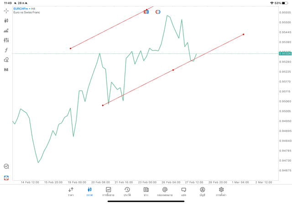This screenshot has height=204, width=292.
Task: Open the H4 timeframe selector
Action: 6,70
